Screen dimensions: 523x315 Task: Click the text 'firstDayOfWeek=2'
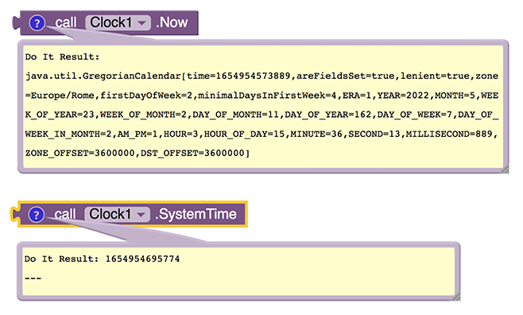(x=146, y=95)
